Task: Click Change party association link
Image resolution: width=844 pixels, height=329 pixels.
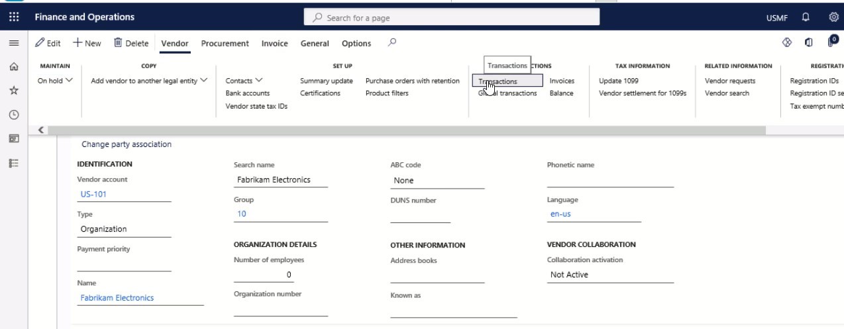Action: (127, 144)
